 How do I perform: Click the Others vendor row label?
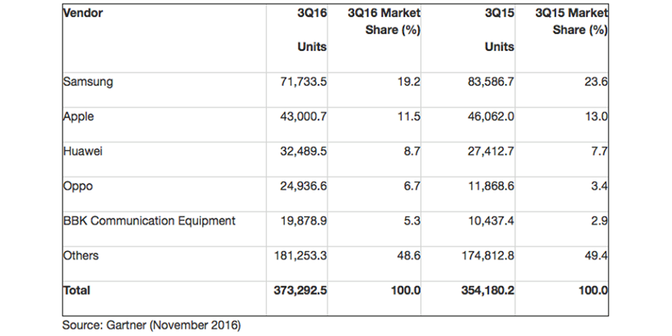pyautogui.click(x=80, y=255)
